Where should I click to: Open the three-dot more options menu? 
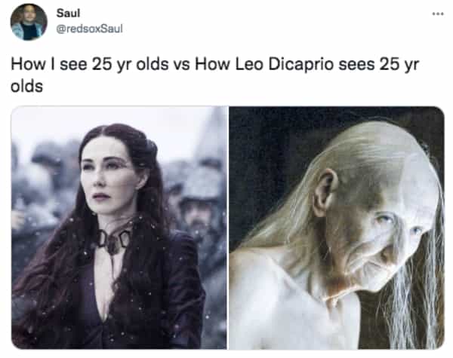[438, 14]
